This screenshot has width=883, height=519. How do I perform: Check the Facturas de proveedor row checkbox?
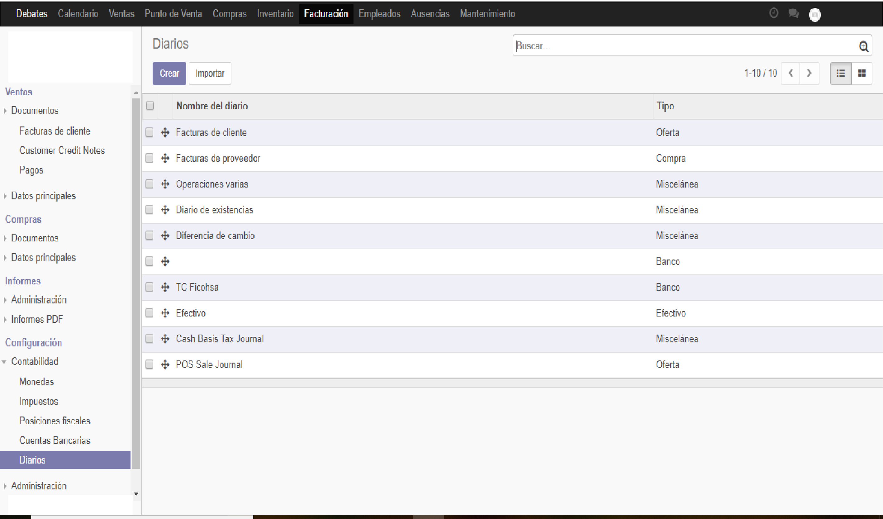coord(149,158)
